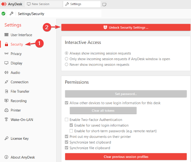Toggle Enable for saved login information
The width and height of the screenshot is (191, 162).
(71, 125)
